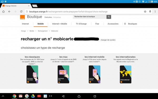
Task: Tap the Android home navigation button
Action: (79, 96)
